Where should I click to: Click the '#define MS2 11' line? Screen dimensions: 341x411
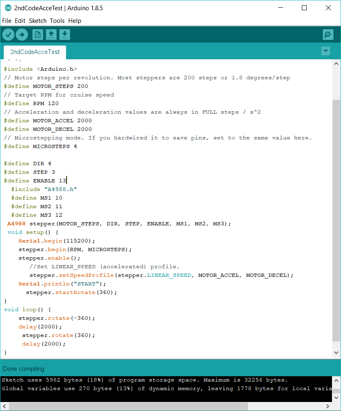(x=37, y=207)
